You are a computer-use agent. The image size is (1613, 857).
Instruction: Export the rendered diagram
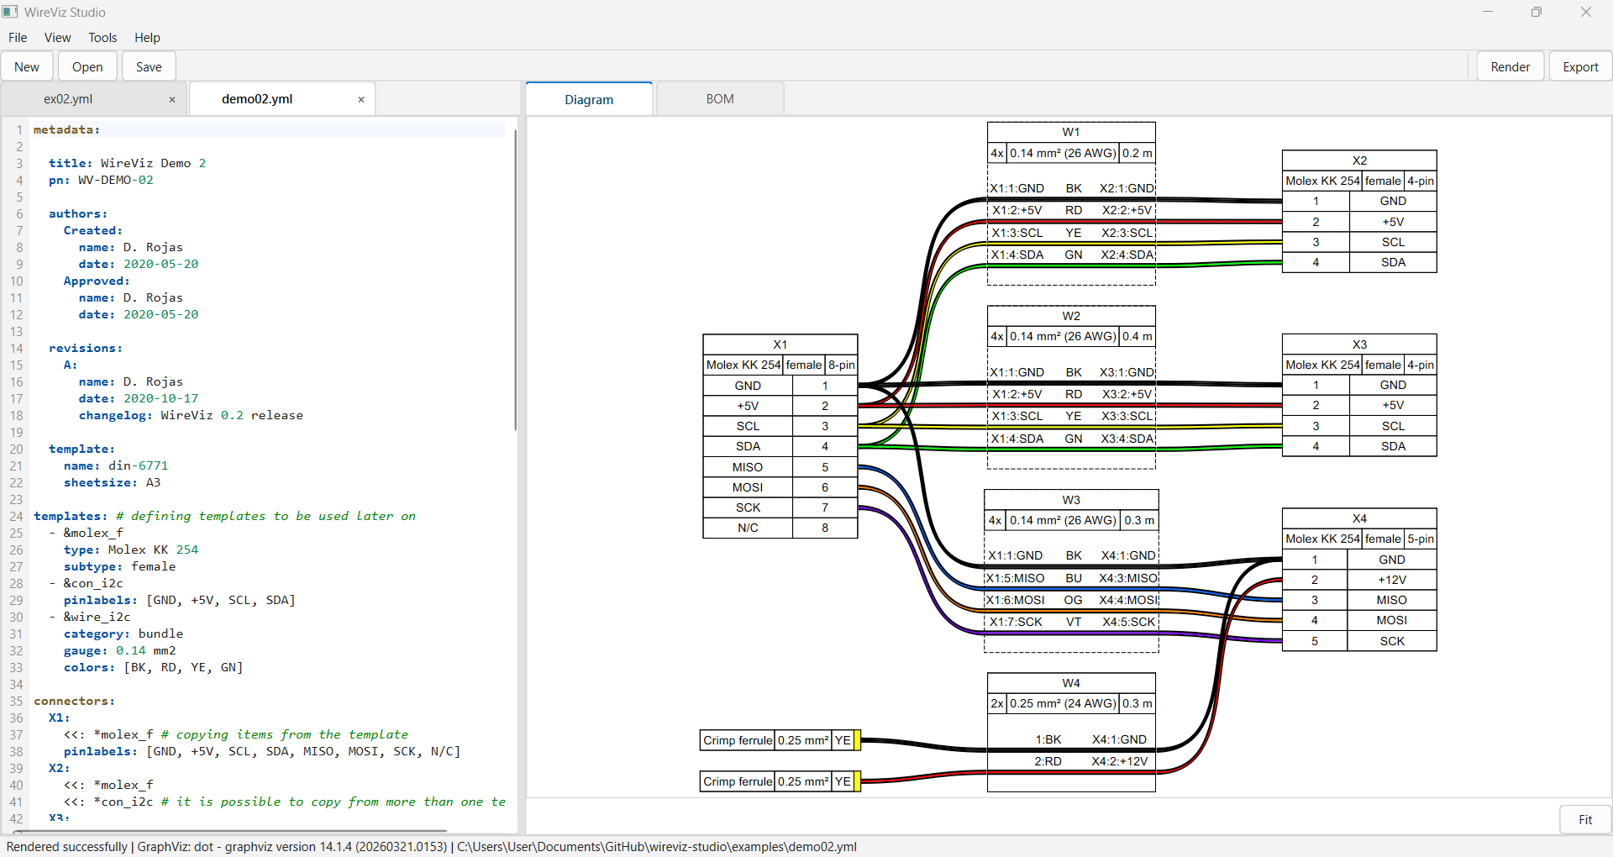pyautogui.click(x=1579, y=66)
